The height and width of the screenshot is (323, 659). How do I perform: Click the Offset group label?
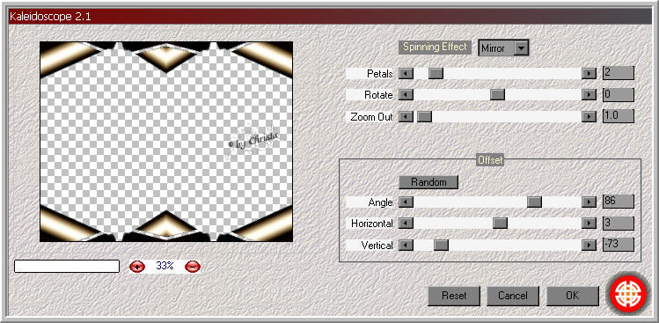(x=490, y=160)
